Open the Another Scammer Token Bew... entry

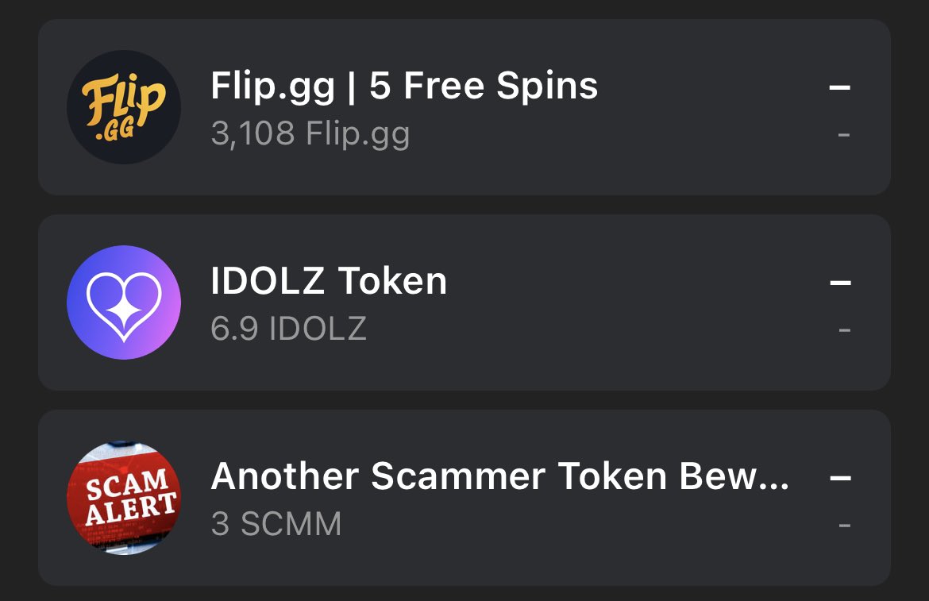pyautogui.click(x=464, y=497)
